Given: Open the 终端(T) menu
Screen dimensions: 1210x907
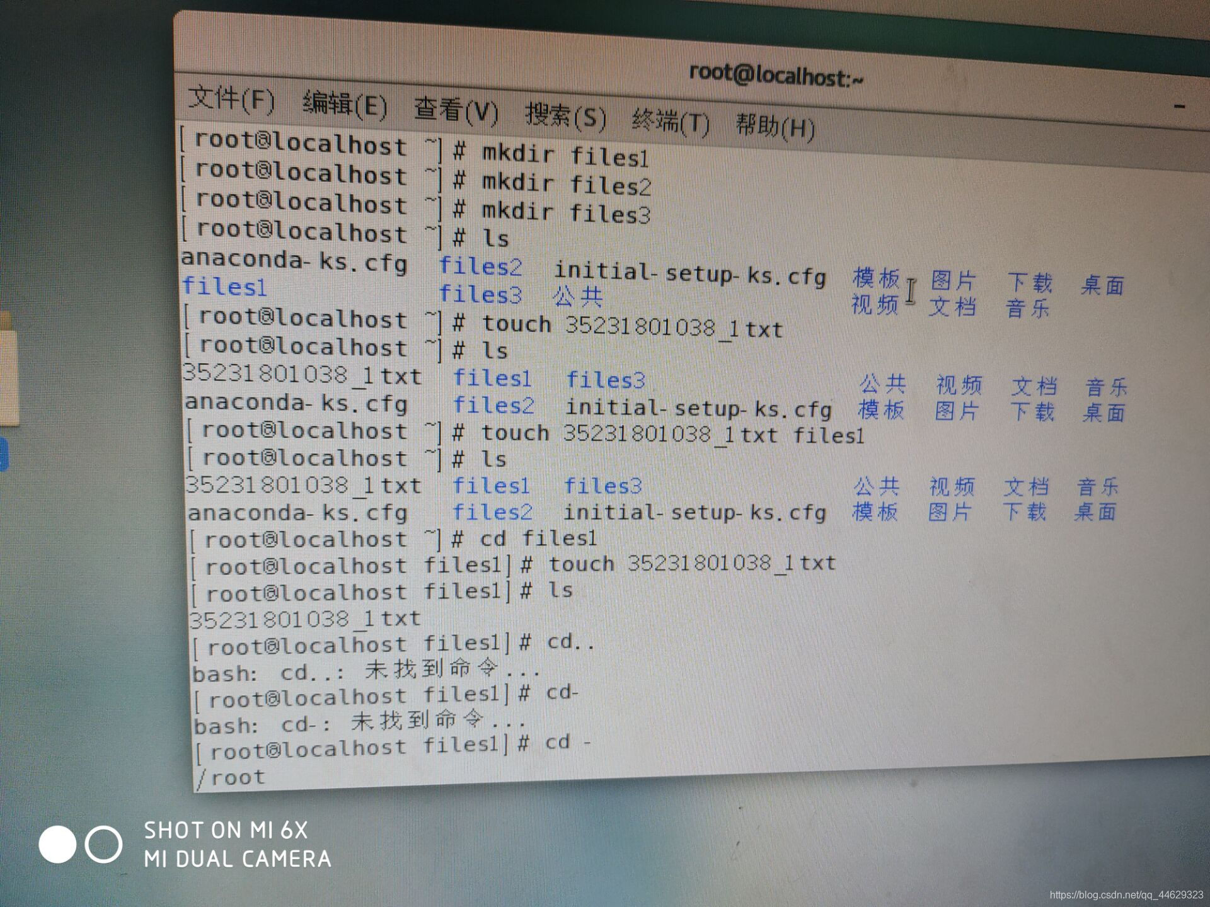Looking at the screenshot, I should pos(671,121).
